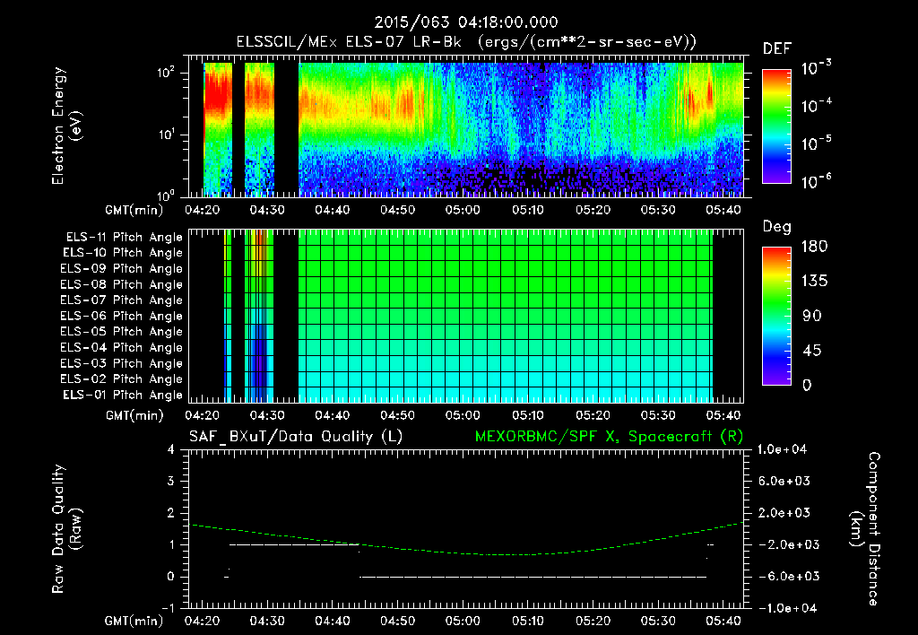This screenshot has width=918, height=635.
Task: Click the ELS-09 Pitch Angle row label
Action: click(x=122, y=269)
